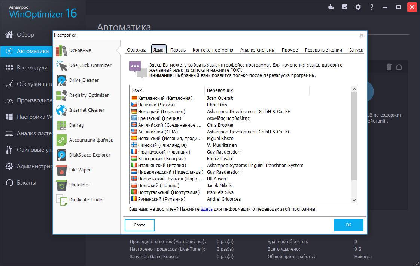
Task: Click the Сброс button
Action: (x=140, y=225)
